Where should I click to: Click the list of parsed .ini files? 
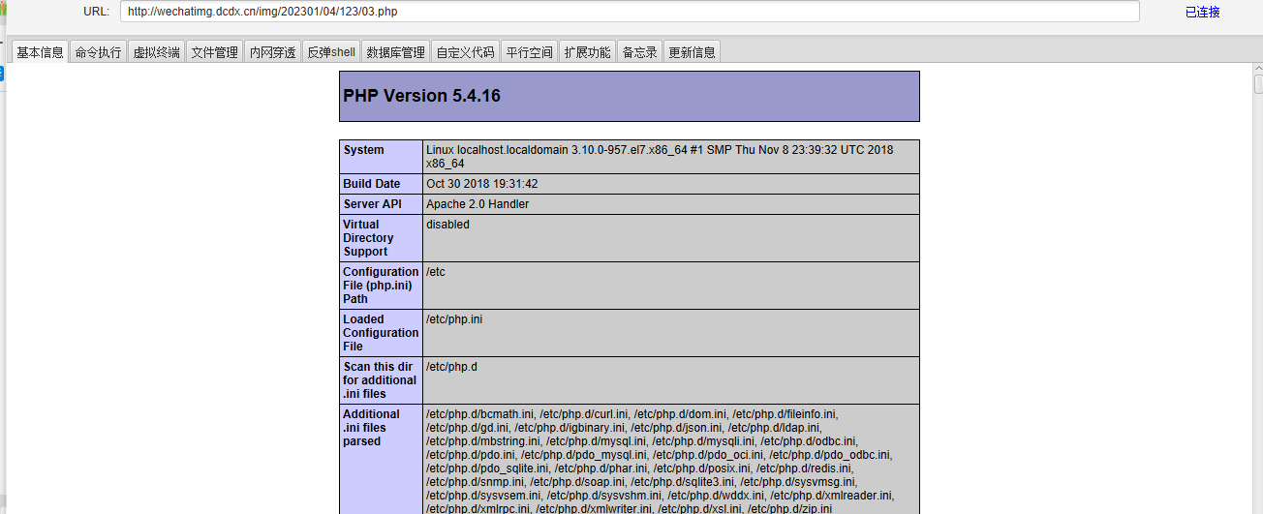click(x=661, y=461)
